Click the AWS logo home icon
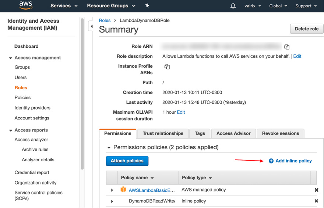 [26, 6]
